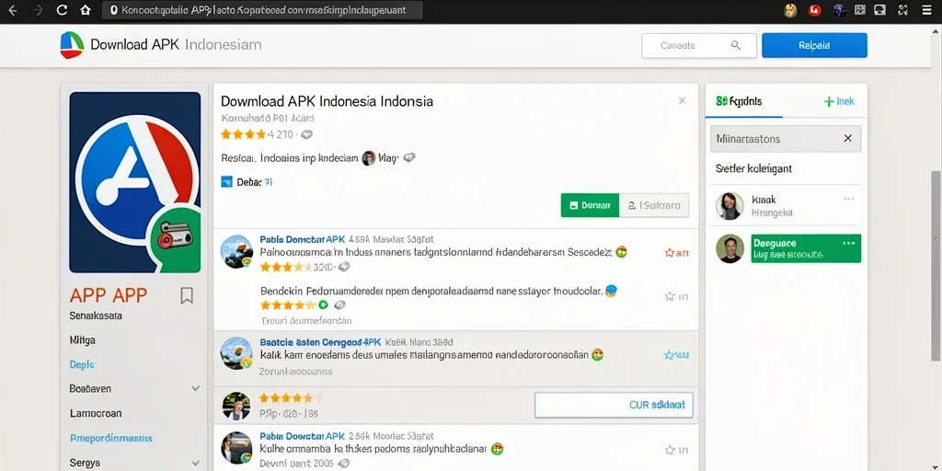Star the Baotcie asten Oersgoad APK review
The width and height of the screenshot is (942, 471).
(x=676, y=355)
